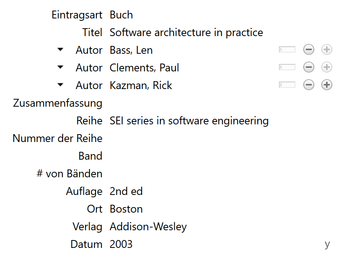Viewport: 337px width, 253px height.
Task: Toggle name field mode for Clements, Paul
Action: [287, 67]
